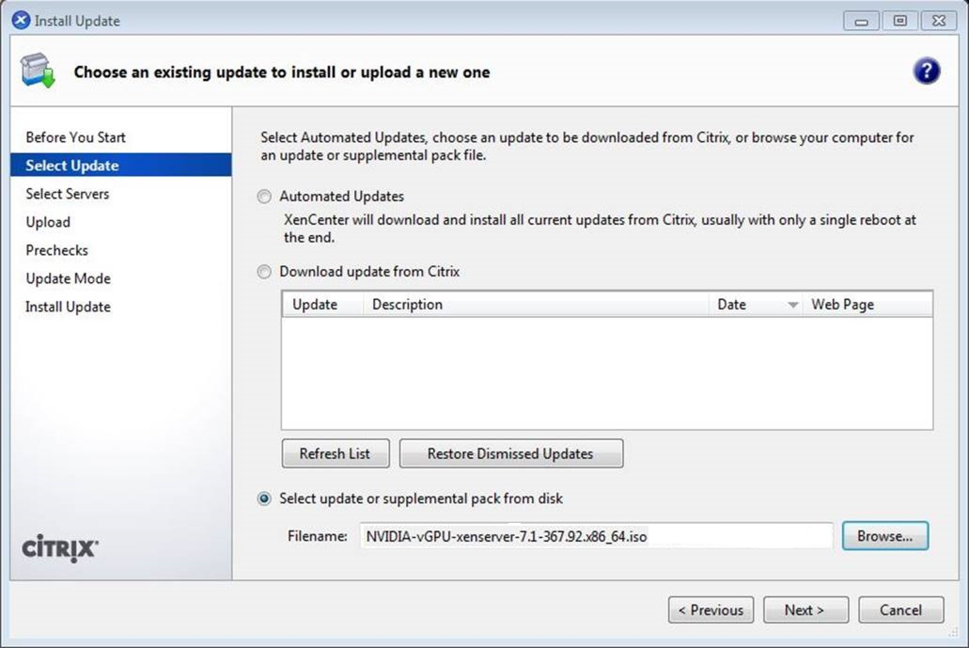Image resolution: width=969 pixels, height=648 pixels.
Task: Open the Date column sort dropdown
Action: click(793, 305)
